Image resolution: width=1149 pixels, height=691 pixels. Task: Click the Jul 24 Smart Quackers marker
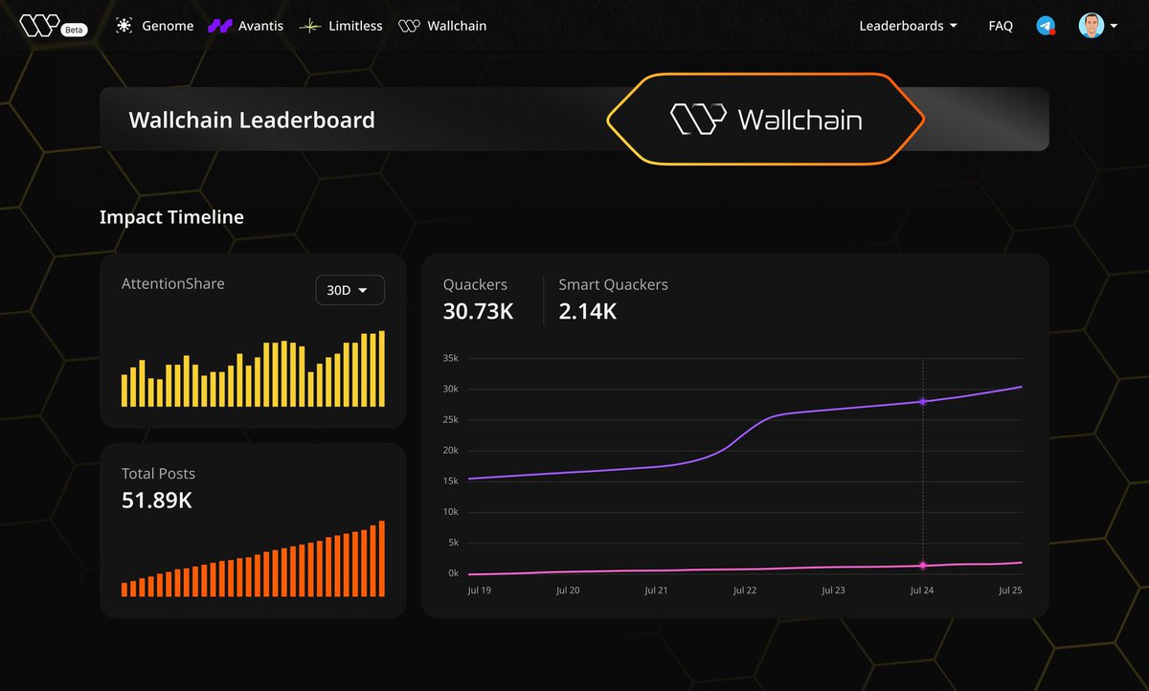pyautogui.click(x=923, y=566)
